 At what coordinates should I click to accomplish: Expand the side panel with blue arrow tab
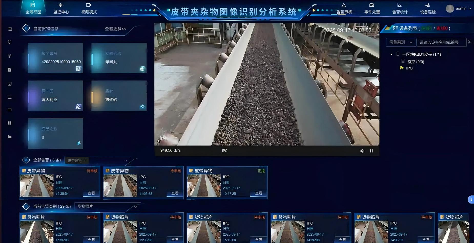coord(471,200)
